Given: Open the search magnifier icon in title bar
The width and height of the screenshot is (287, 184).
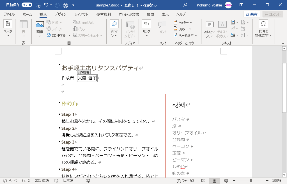Looking at the screenshot, I should [185, 5].
